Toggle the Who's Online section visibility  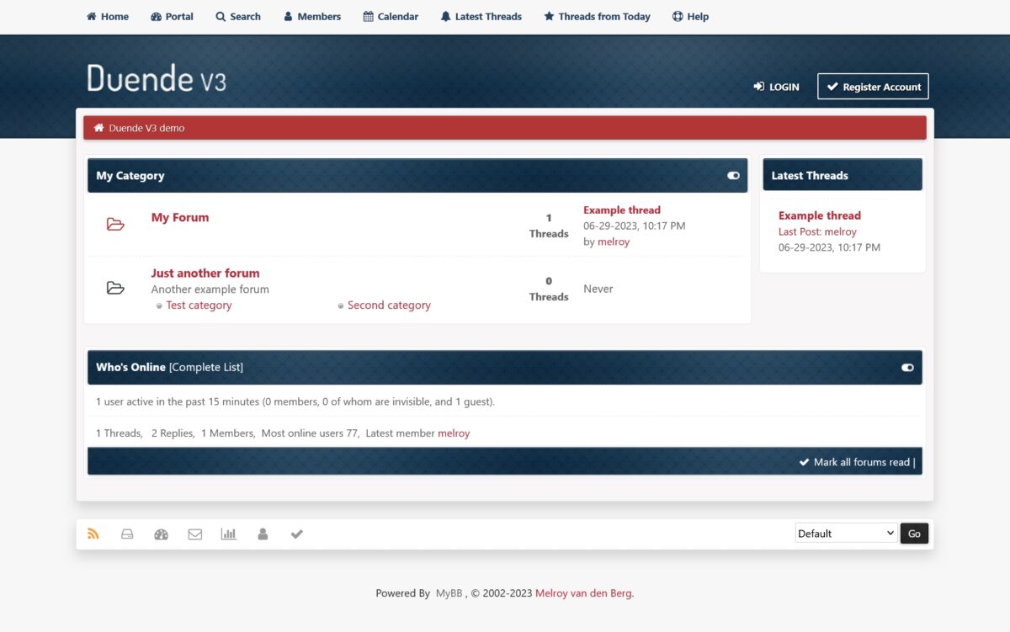907,367
